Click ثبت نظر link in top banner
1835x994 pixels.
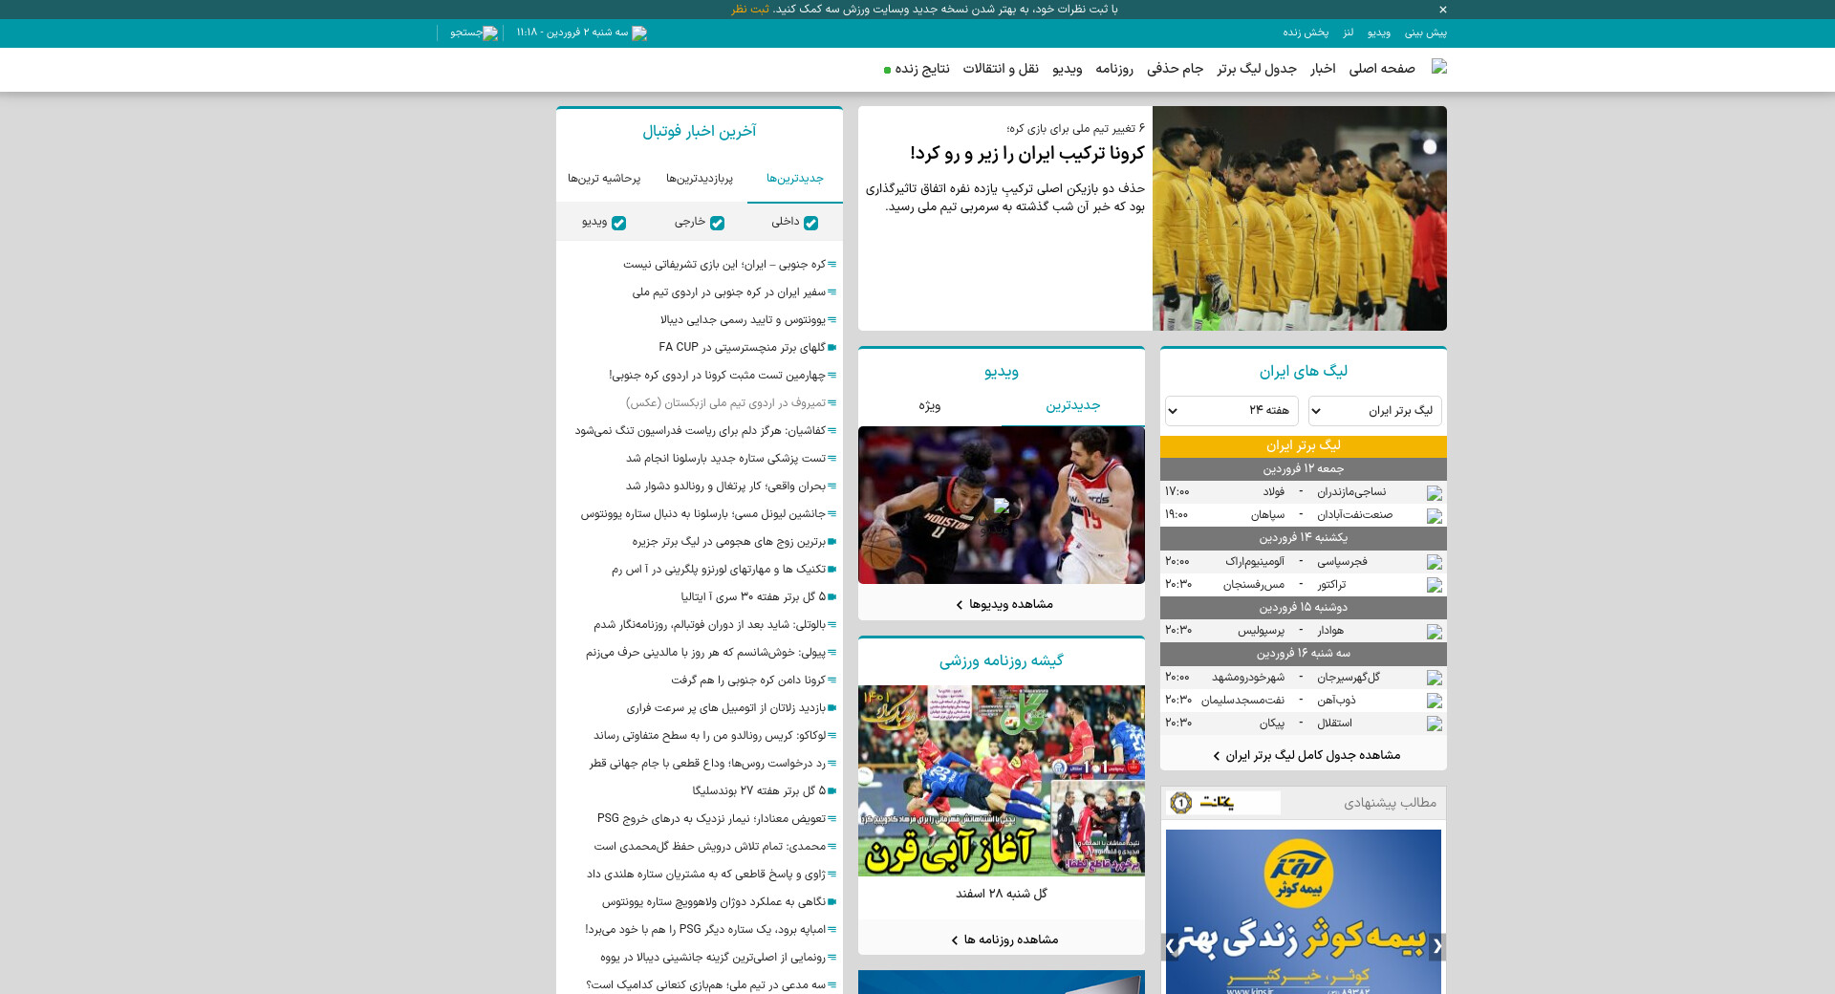point(750,10)
